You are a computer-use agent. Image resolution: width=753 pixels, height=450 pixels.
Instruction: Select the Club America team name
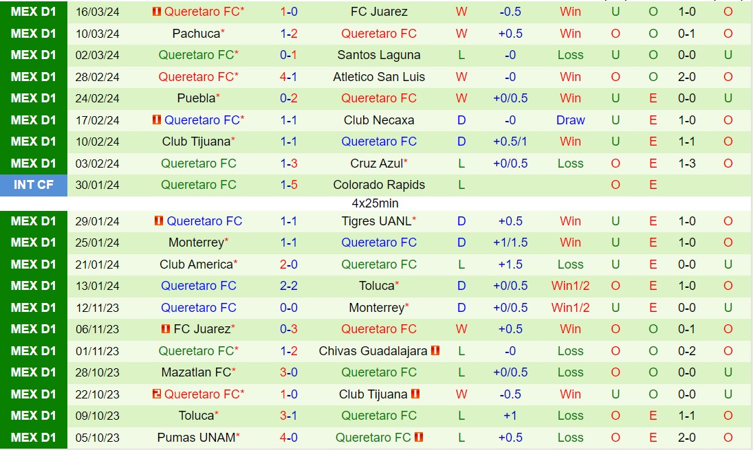(196, 265)
